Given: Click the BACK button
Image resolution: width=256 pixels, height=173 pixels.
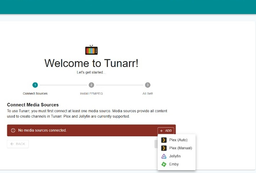Looking at the screenshot, I should 18,144.
